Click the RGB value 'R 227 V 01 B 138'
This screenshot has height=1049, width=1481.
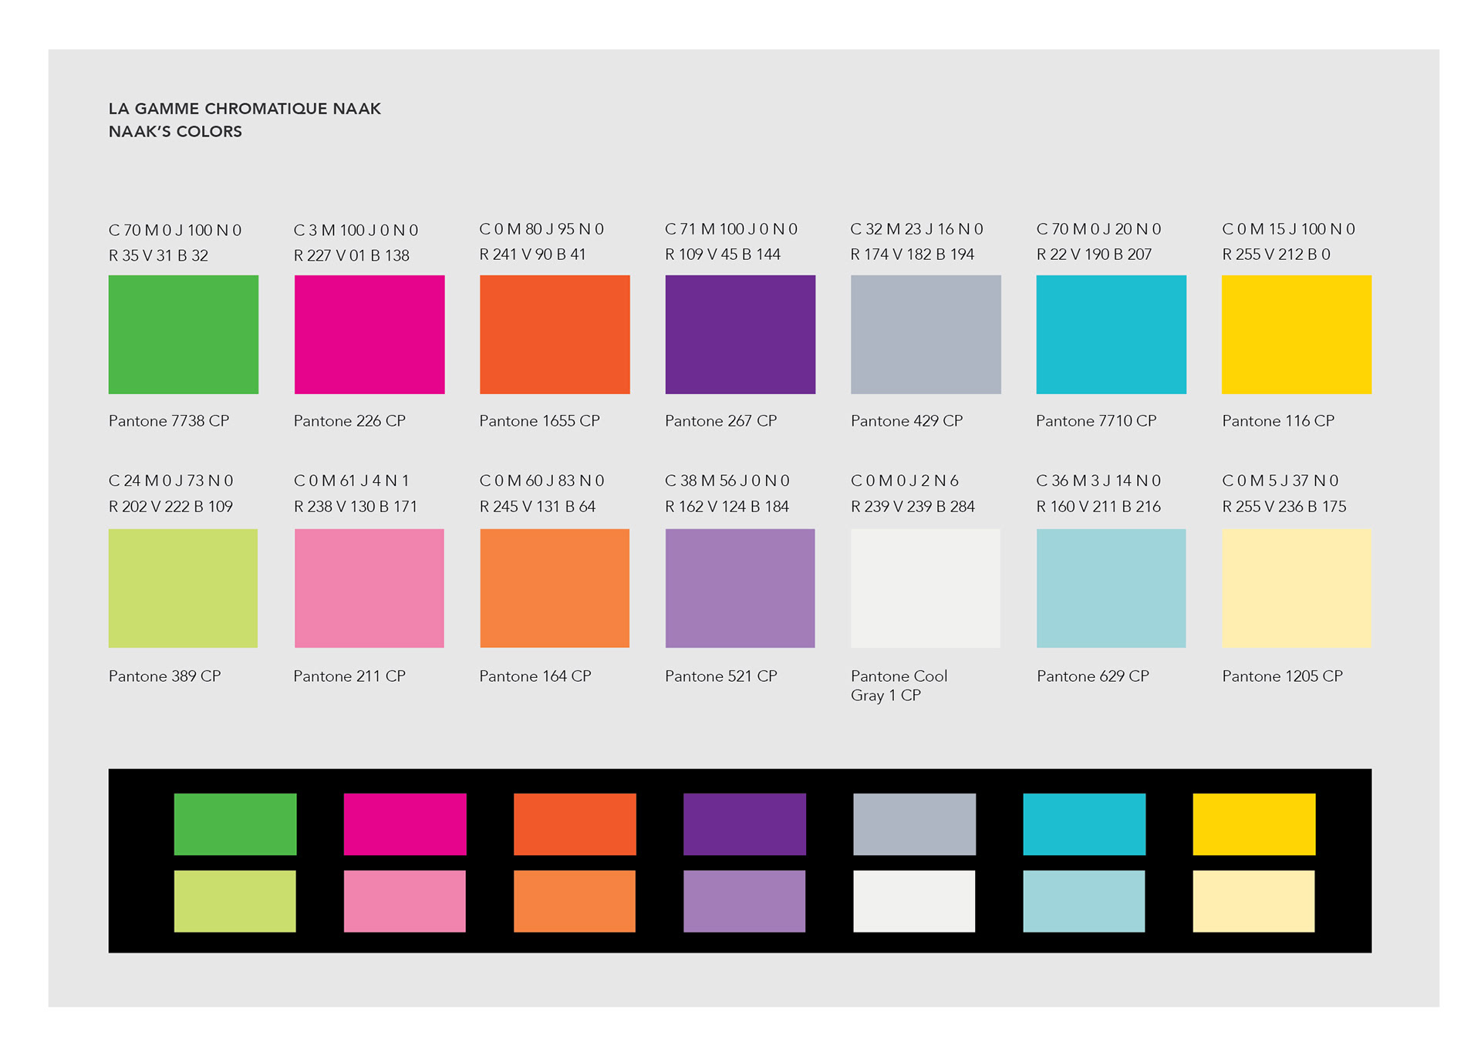click(x=351, y=255)
